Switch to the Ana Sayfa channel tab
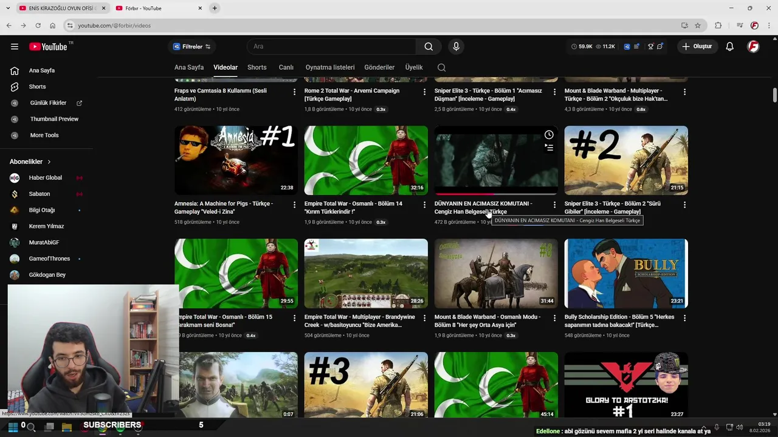Viewport: 778px width, 437px height. [189, 67]
